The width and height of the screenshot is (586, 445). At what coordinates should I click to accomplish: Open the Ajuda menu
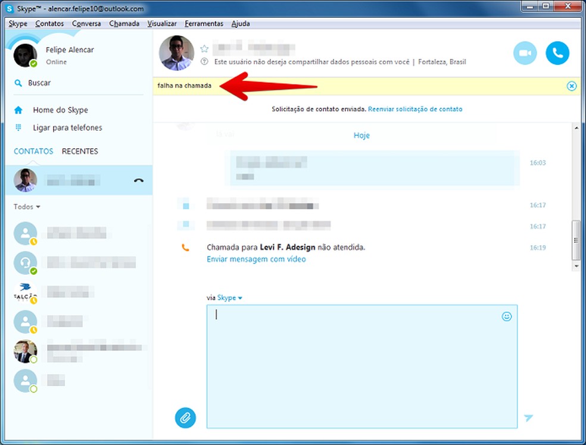click(x=241, y=24)
